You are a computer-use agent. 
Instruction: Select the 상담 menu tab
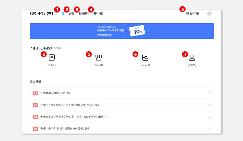pyautogui.click(x=71, y=14)
